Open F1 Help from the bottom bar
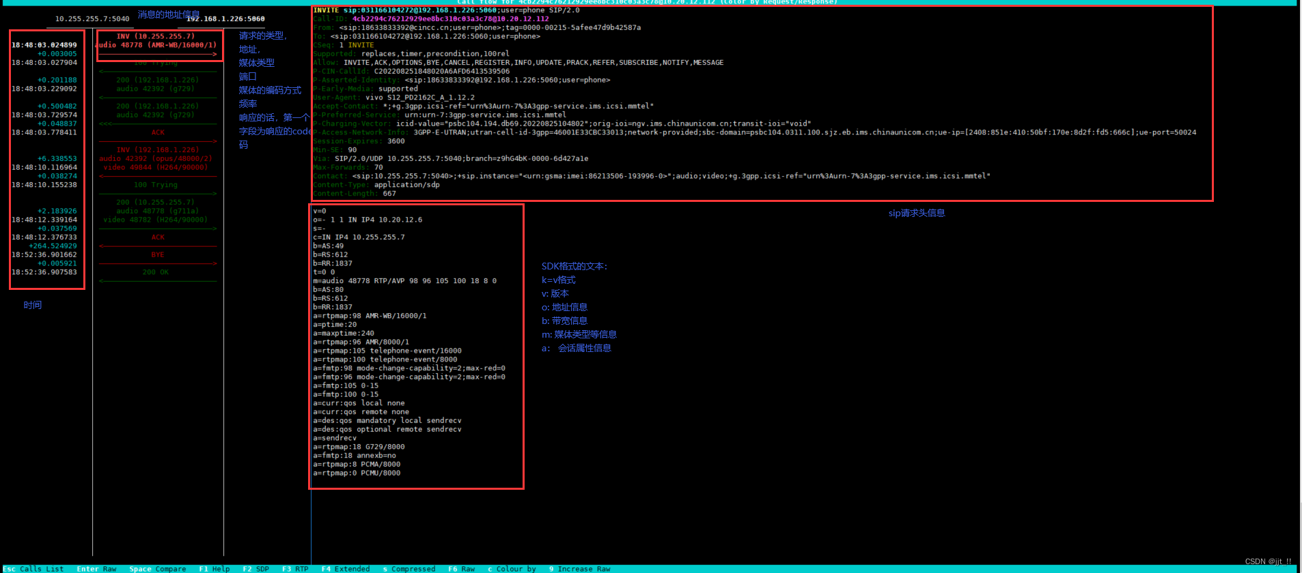1302x573 pixels. 214,569
